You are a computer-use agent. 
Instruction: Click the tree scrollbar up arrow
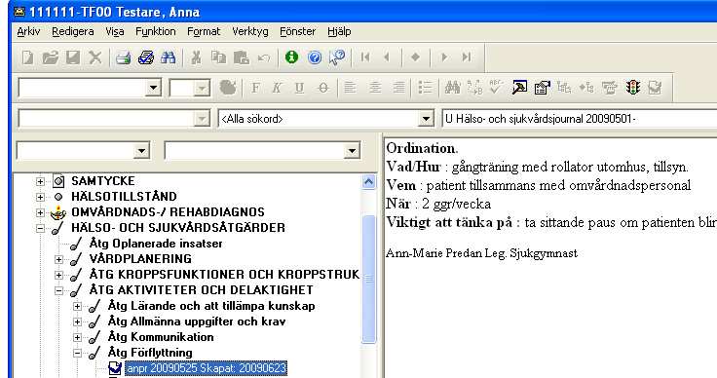click(368, 181)
